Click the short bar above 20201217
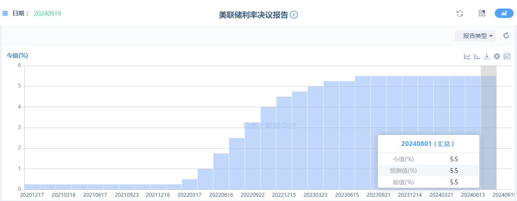Viewport: 517px width, 201px height. click(x=32, y=187)
